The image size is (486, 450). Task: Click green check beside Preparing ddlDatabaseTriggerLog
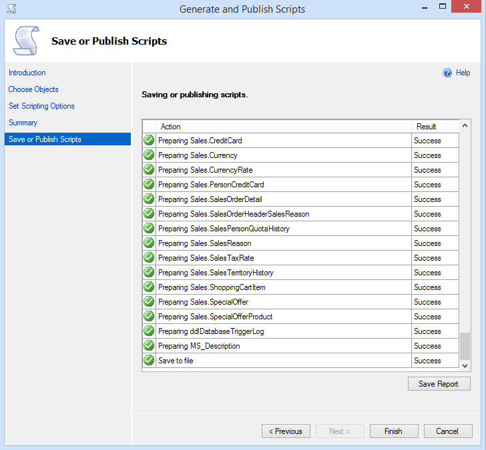149,331
